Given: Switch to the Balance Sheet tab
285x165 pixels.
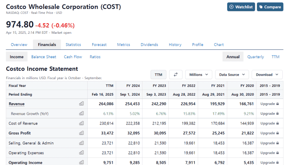Looking at the screenshot, I should [x=44, y=57].
